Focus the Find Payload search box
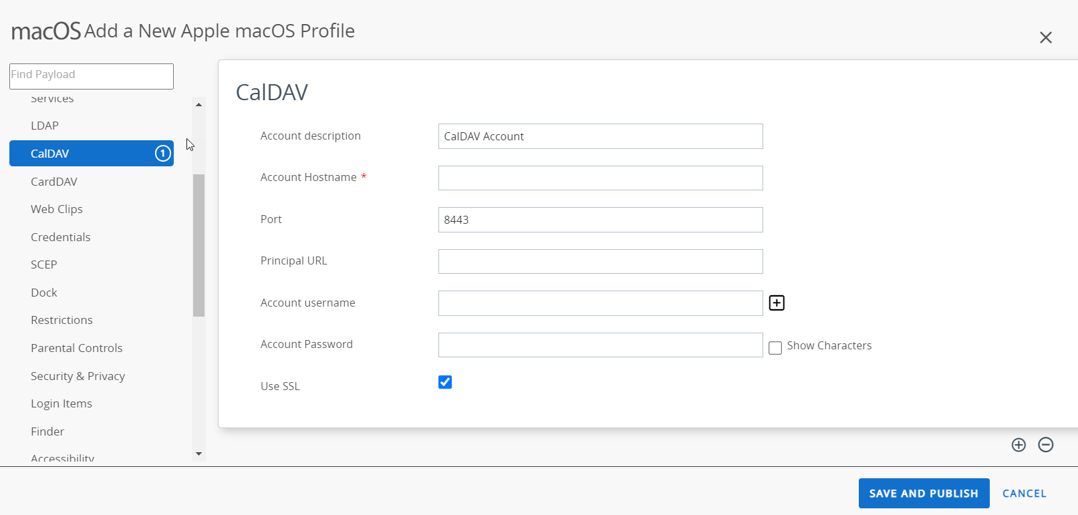Image resolution: width=1078 pixels, height=515 pixels. [92, 76]
